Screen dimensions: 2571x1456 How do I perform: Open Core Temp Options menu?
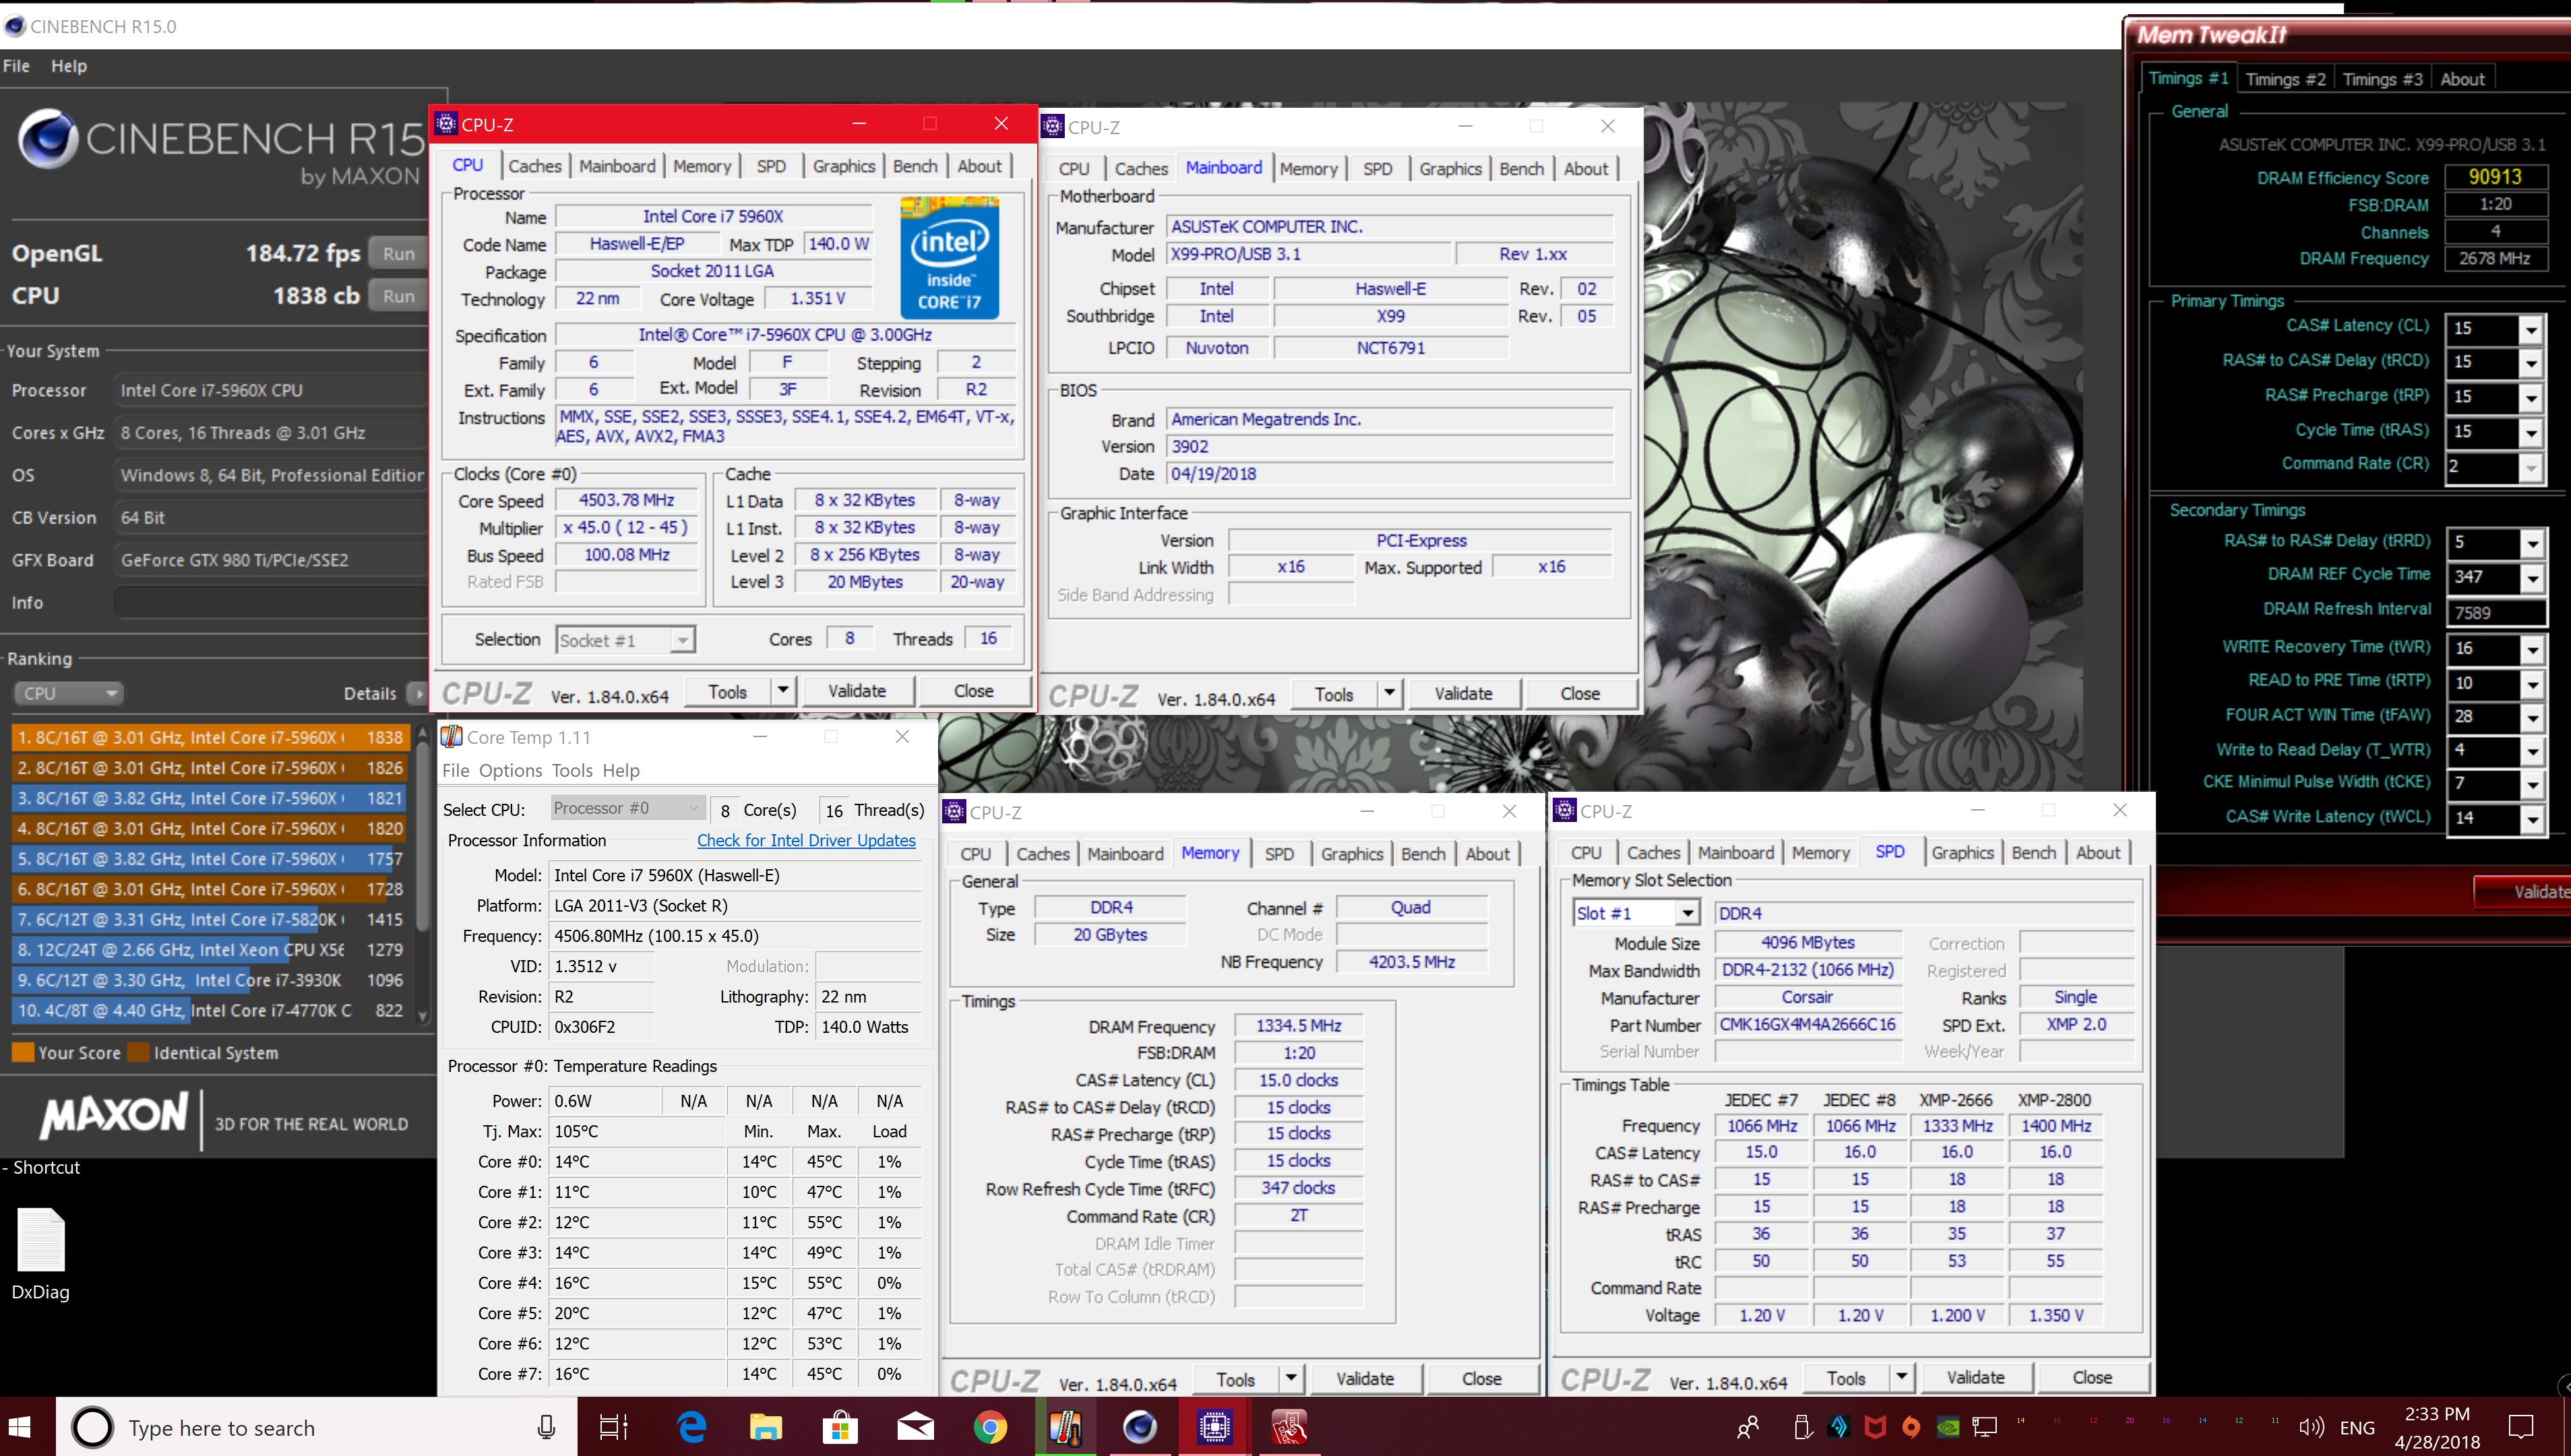510,770
